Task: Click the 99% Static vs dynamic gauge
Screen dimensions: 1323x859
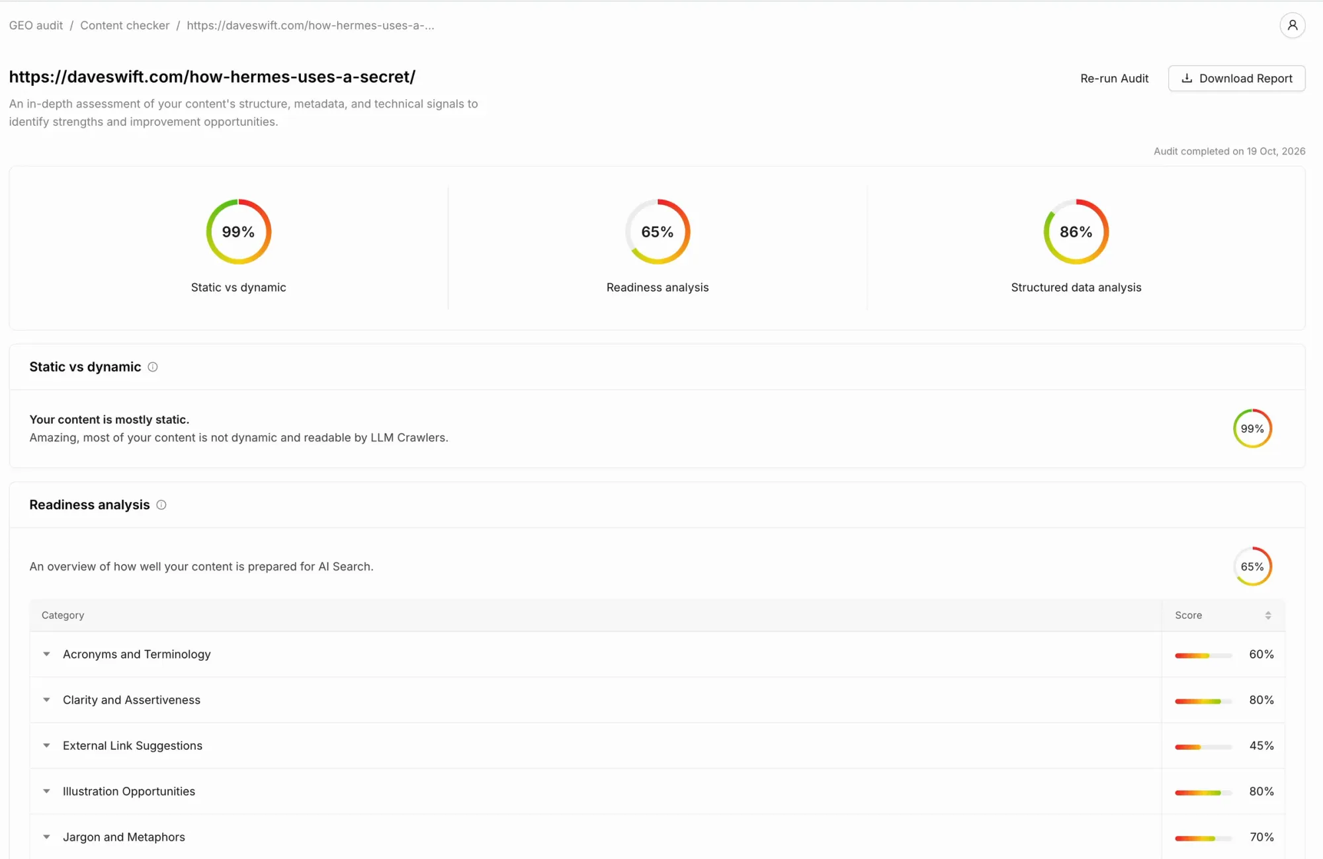Action: pyautogui.click(x=239, y=231)
